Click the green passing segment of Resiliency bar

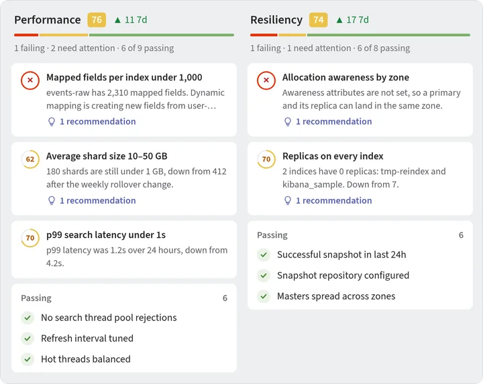pos(388,35)
